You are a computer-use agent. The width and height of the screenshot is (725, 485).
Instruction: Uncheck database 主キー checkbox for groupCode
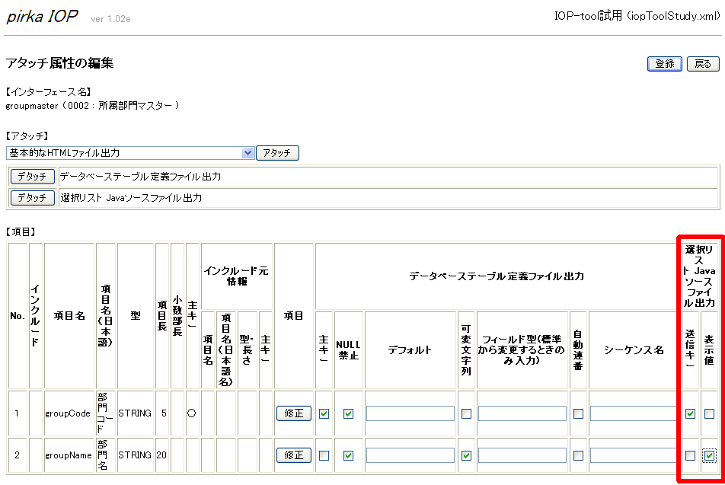(324, 413)
